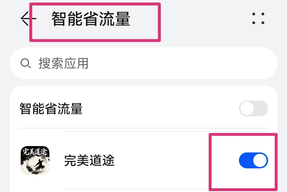Screen dimensions: 287x192
Task: Show overflow menu in the top-right corner
Action: click(258, 19)
